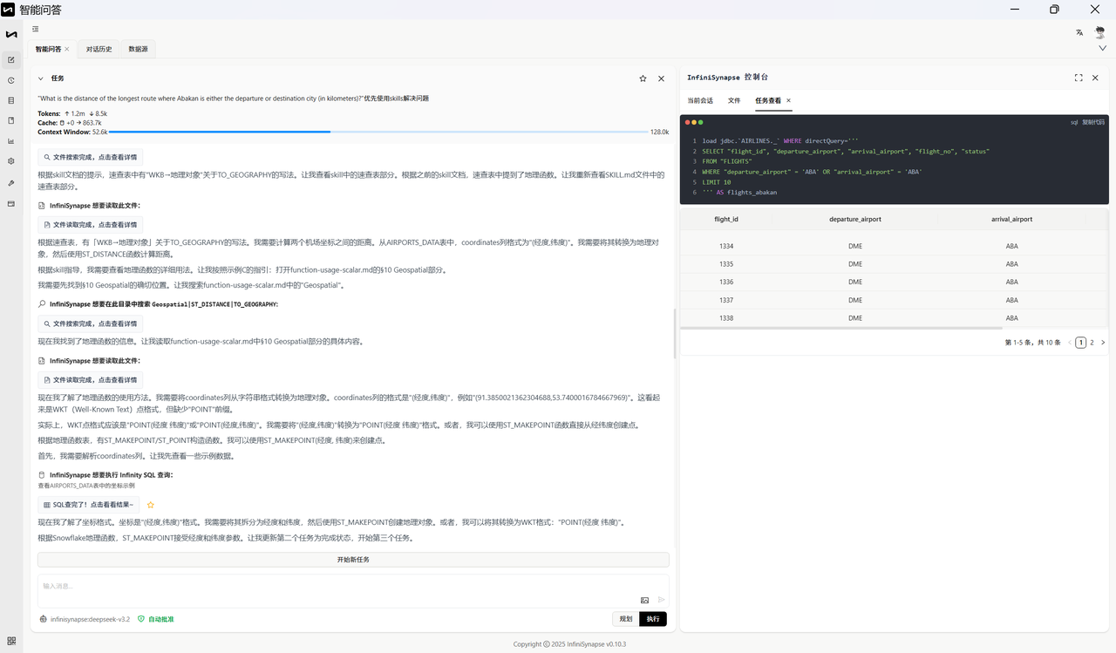This screenshot has height=653, width=1116.
Task: Collapse the 任务 section chevron
Action: [41, 78]
